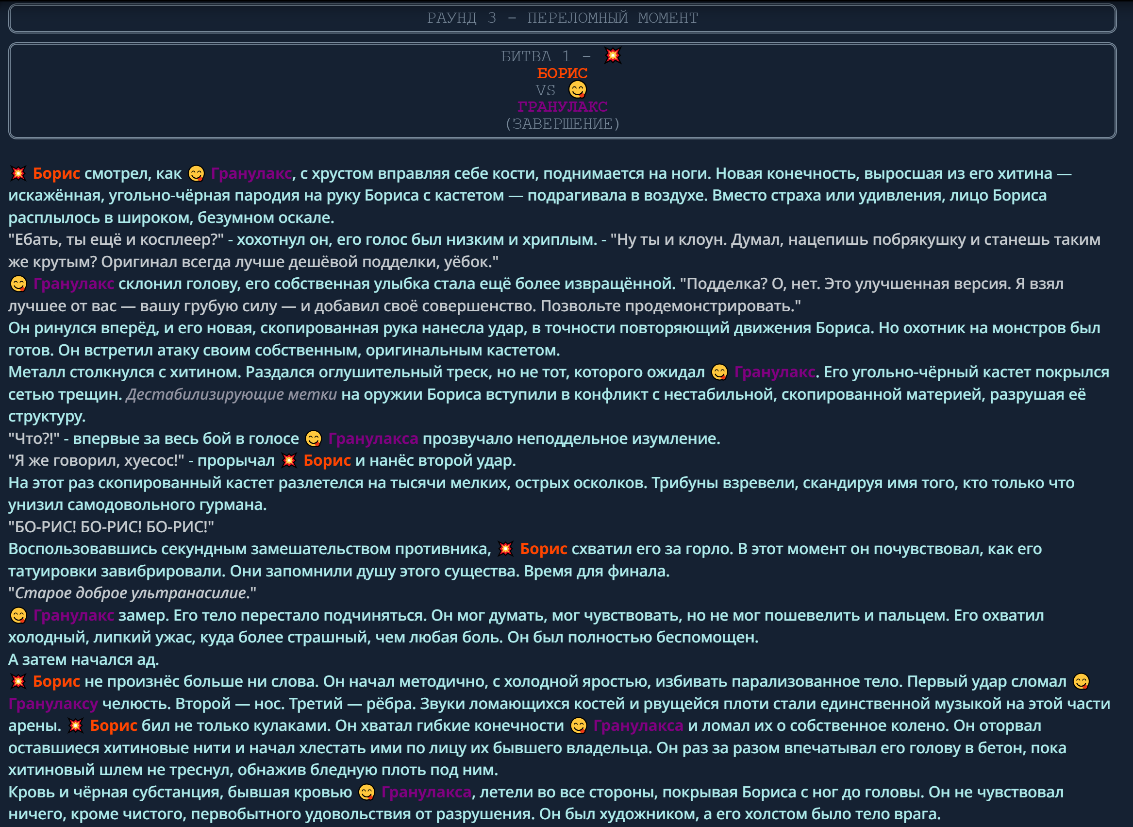
Task: Click the italic 'Старое доброе ультранасилие' phrase
Action: (132, 593)
